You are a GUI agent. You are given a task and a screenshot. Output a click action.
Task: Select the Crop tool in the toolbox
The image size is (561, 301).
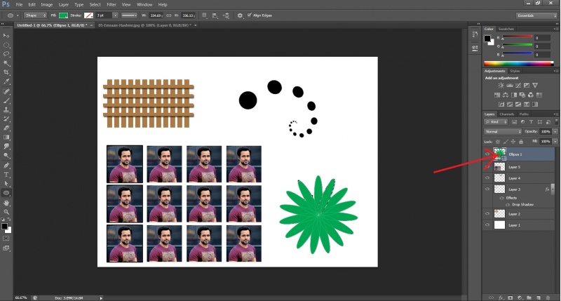[x=7, y=72]
